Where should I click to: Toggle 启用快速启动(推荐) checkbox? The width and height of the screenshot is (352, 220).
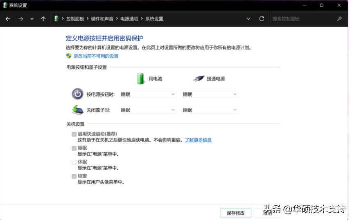click(x=74, y=134)
